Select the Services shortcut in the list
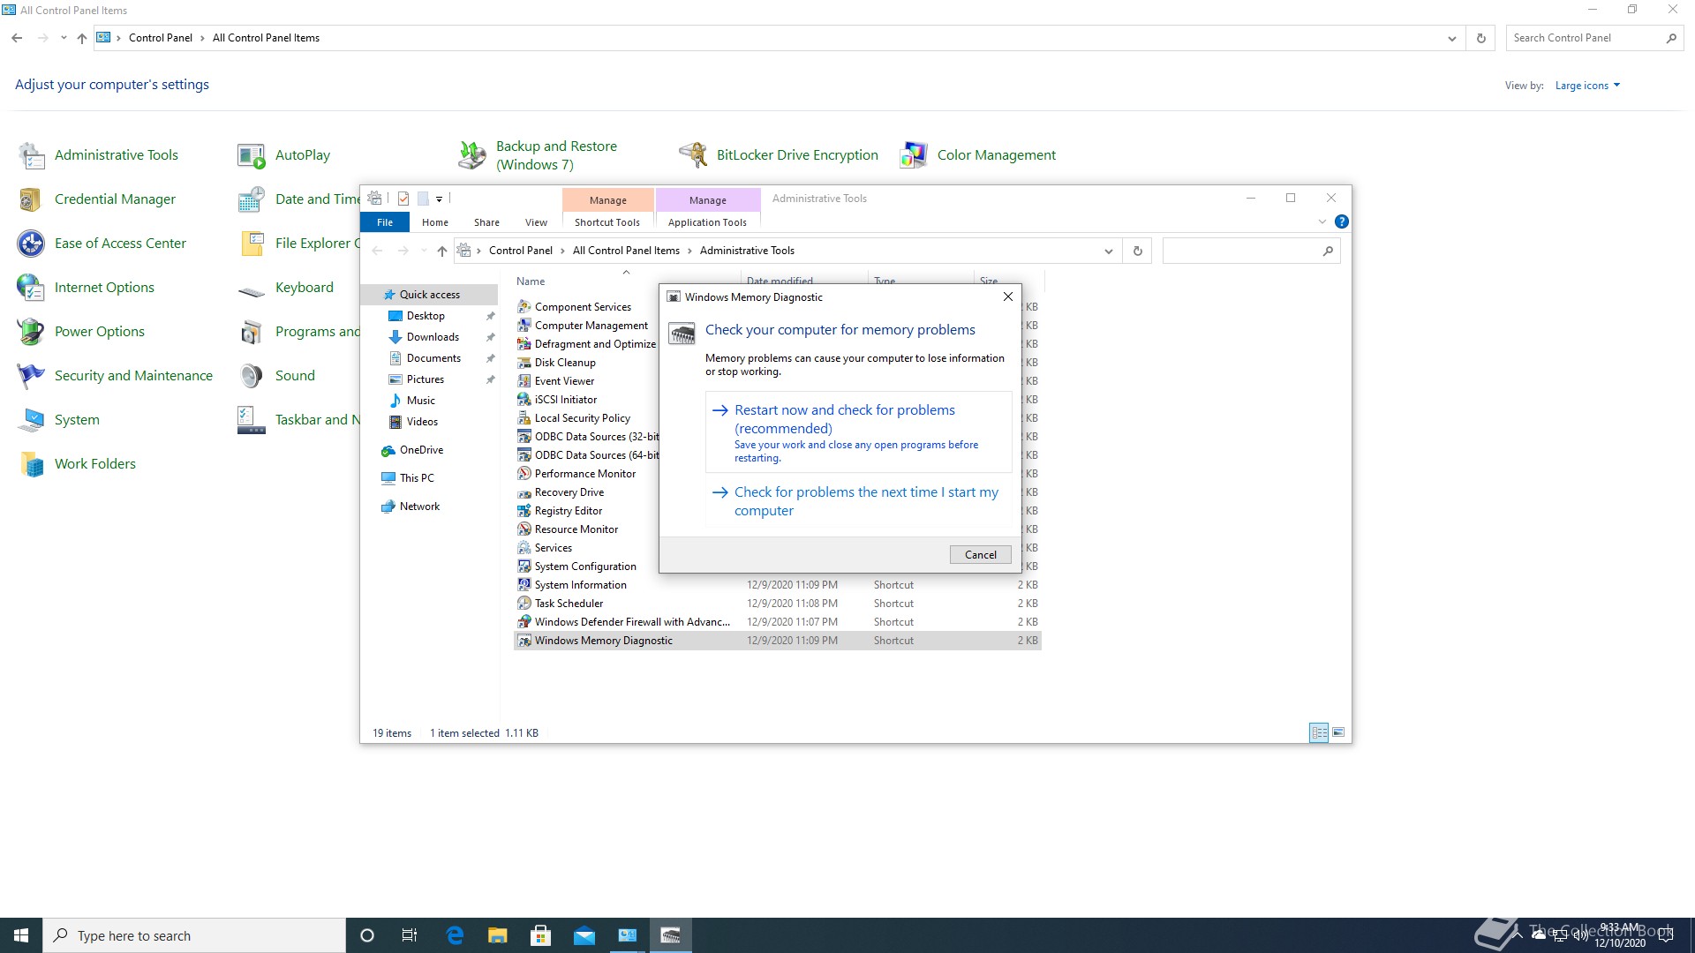The height and width of the screenshot is (953, 1695). 553,548
